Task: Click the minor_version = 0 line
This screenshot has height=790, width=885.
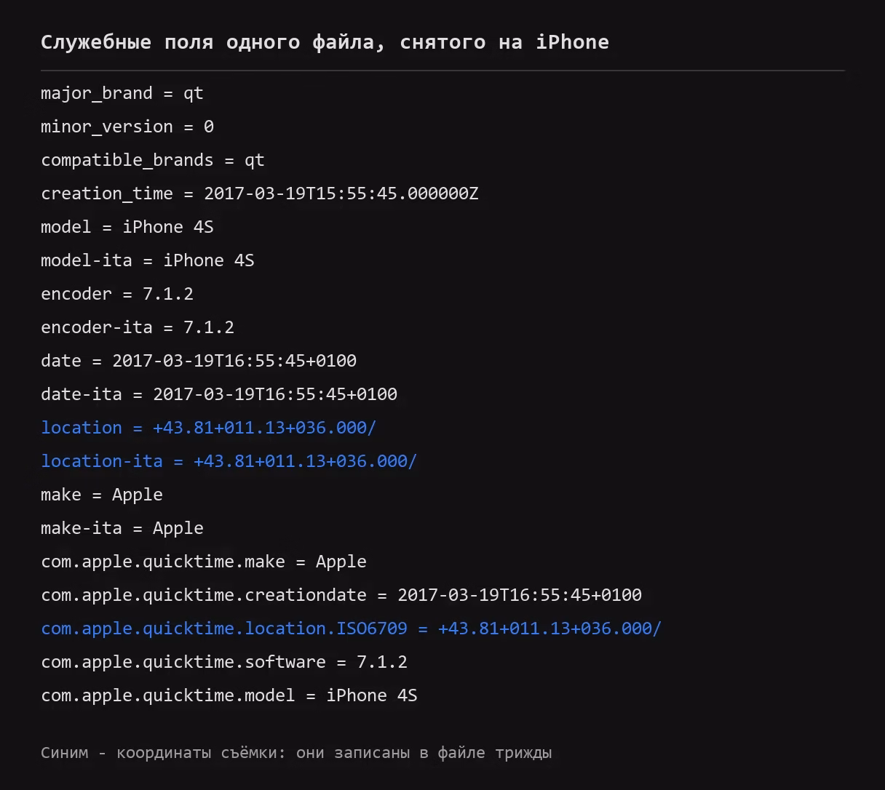Action: point(127,127)
